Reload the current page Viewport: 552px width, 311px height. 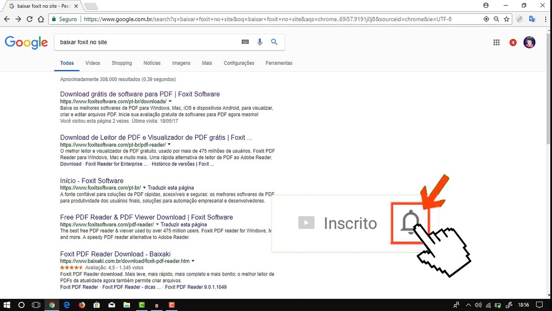pos(29,19)
